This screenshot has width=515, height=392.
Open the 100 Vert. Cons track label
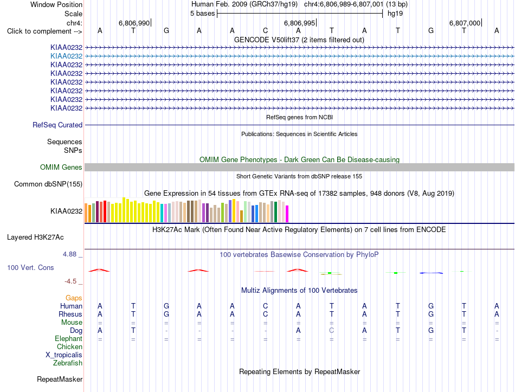coord(30,267)
